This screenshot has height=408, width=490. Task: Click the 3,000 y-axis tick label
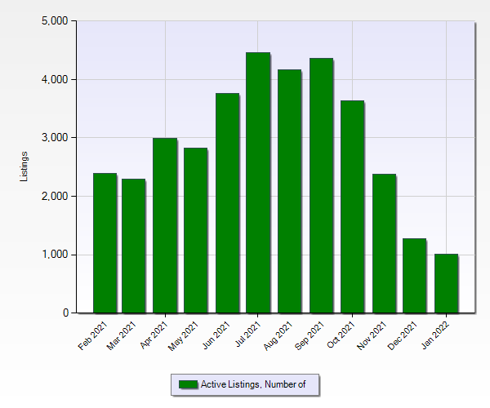[55, 138]
